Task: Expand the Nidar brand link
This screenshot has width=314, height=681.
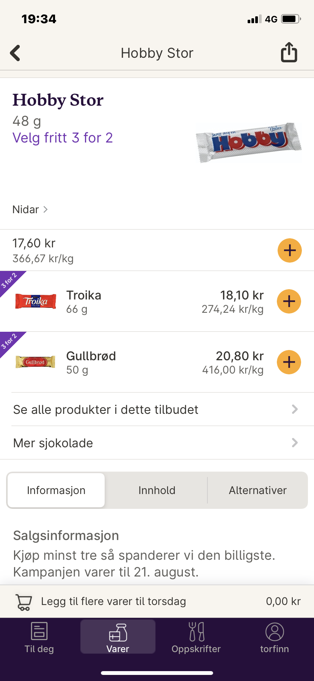Action: tap(30, 209)
